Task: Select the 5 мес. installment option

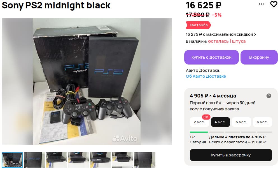Action: click(x=241, y=122)
